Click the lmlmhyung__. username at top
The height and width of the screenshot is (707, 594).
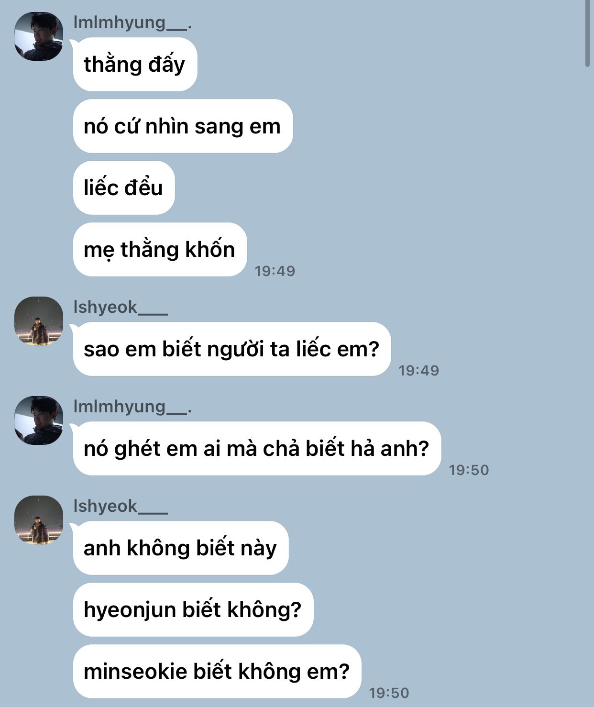point(132,22)
